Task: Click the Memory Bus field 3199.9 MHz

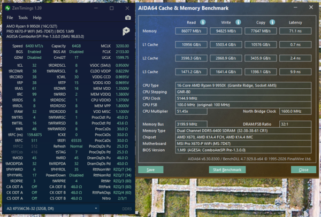Action: (191, 124)
